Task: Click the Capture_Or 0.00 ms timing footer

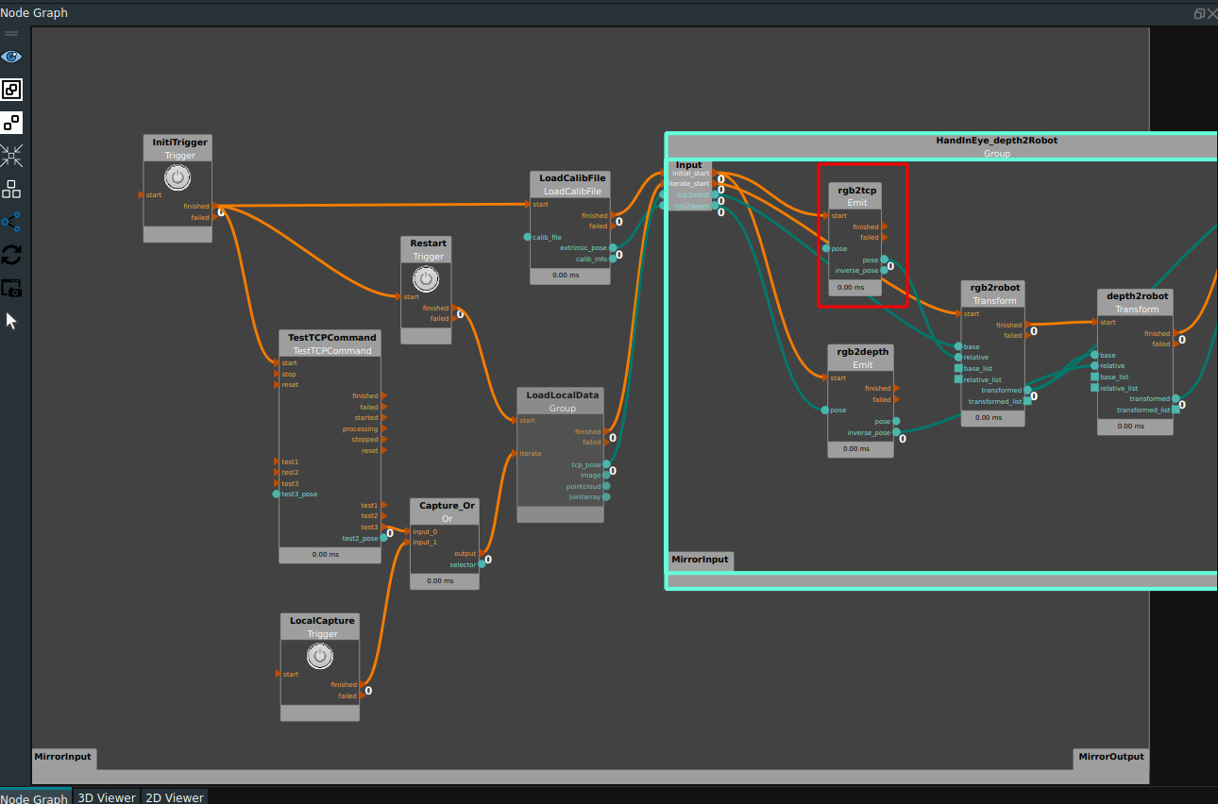Action: tap(445, 580)
